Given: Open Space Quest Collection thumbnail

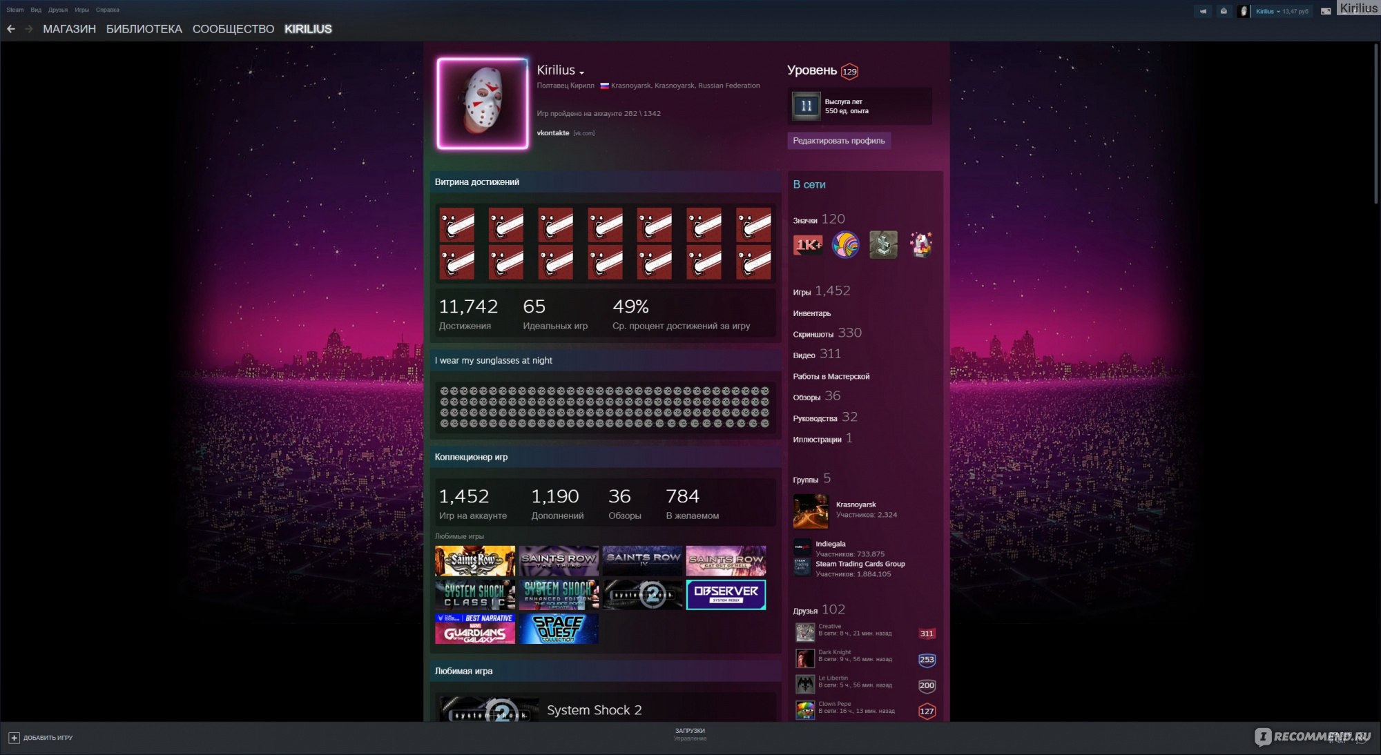Looking at the screenshot, I should tap(559, 629).
